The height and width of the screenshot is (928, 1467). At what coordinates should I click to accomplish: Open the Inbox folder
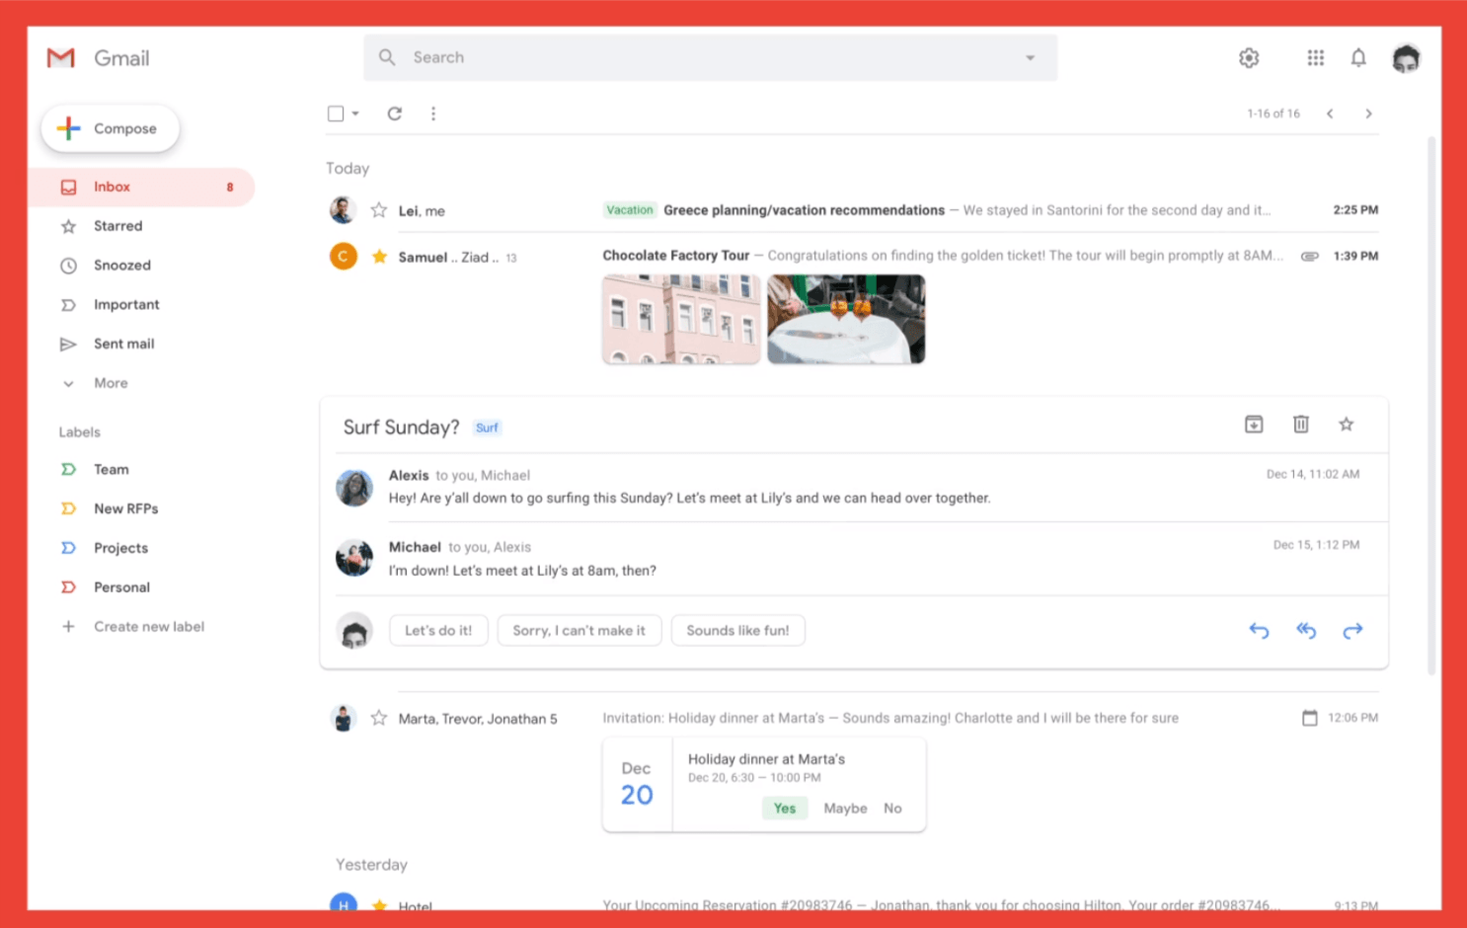141,187
